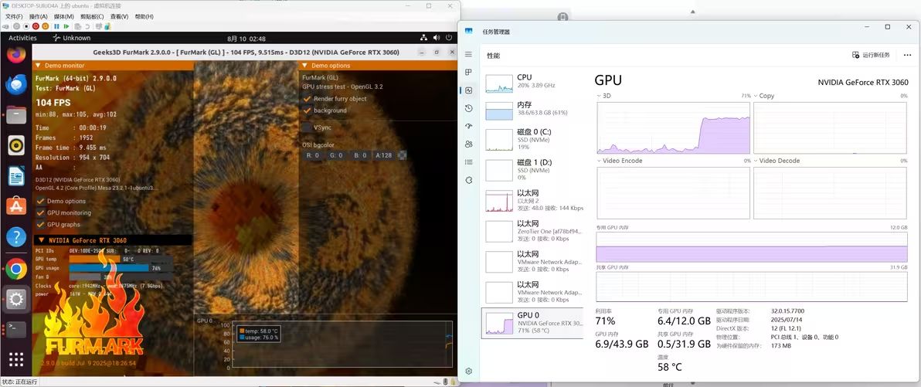Open Task Manager Users sidebar icon
Screen dimensions: 921x387
point(468,144)
